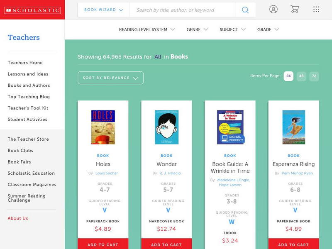This screenshot has height=249, width=332.
Task: Open the Wonder book cover
Action: tap(167, 127)
